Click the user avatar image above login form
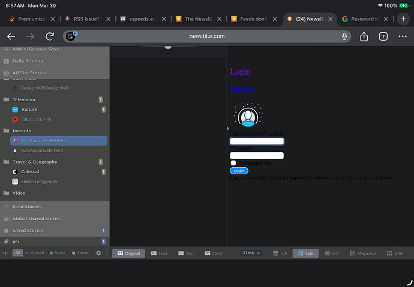Image resolution: width=414 pixels, height=287 pixels. [x=247, y=116]
